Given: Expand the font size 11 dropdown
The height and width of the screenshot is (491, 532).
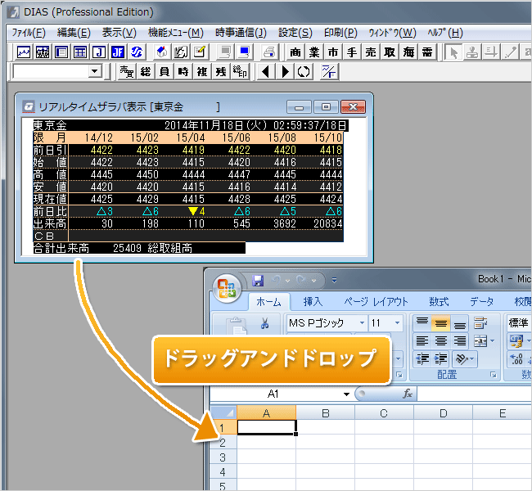Looking at the screenshot, I should click(399, 323).
